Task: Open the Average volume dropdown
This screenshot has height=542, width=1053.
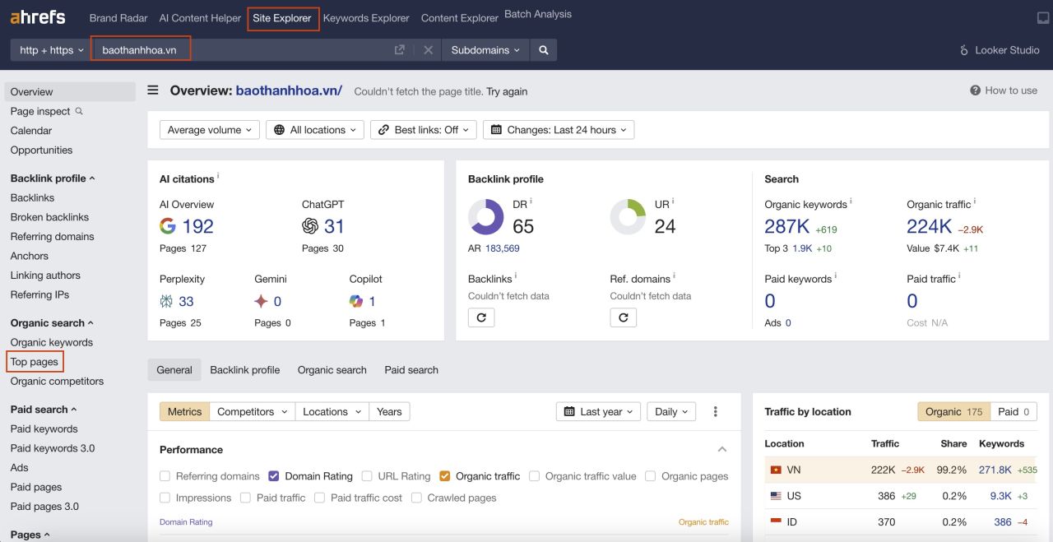Action: (210, 130)
